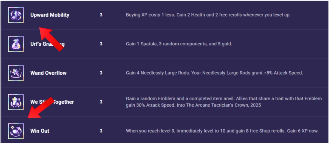
Task: Click tier number in We Stick Together row
Action: point(101,102)
